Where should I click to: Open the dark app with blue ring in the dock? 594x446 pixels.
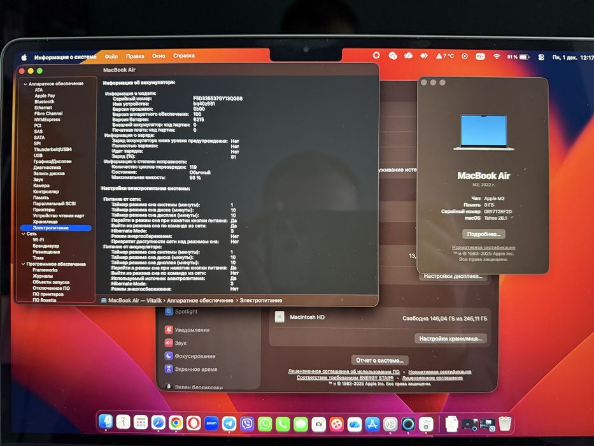[x=408, y=424]
